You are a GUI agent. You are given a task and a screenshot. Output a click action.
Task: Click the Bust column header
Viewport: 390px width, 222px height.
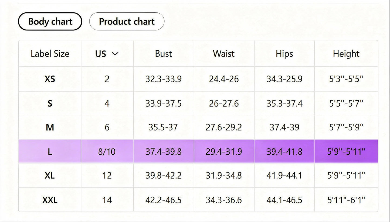pyautogui.click(x=164, y=54)
